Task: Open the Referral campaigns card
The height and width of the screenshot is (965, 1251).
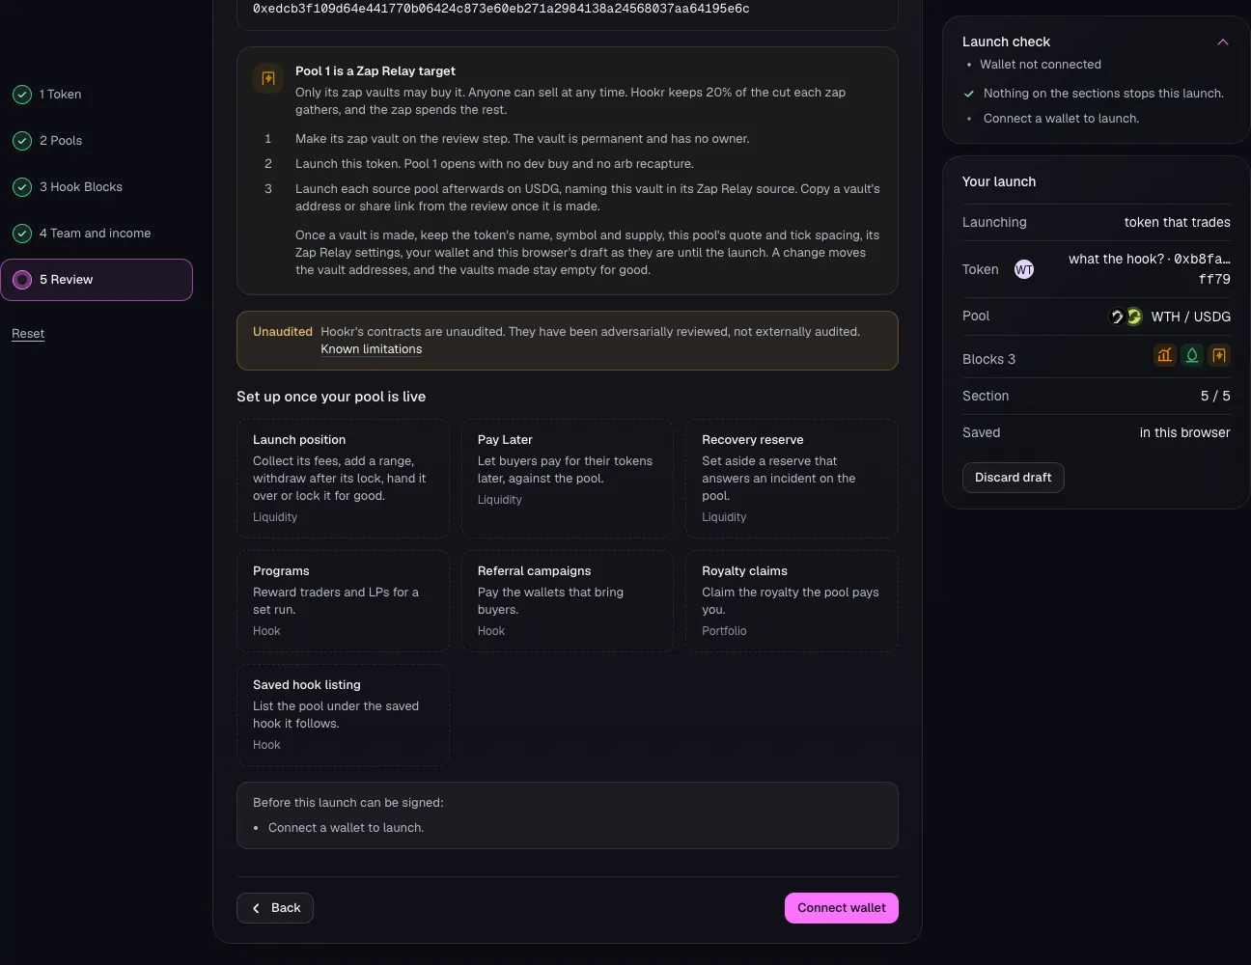Action: 568,601
